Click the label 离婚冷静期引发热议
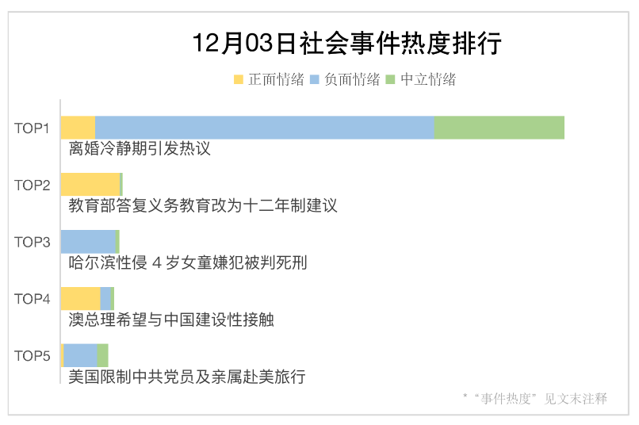The width and height of the screenshot is (639, 425). click(140, 148)
